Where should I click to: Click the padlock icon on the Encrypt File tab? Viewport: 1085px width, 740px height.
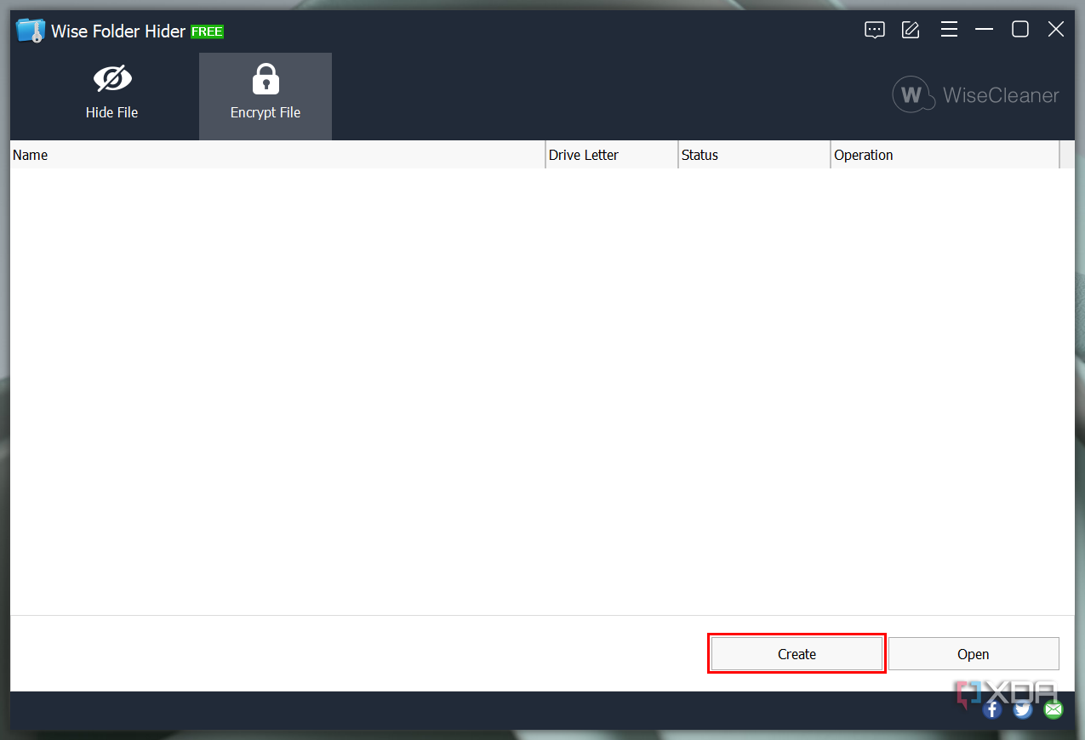coord(265,77)
